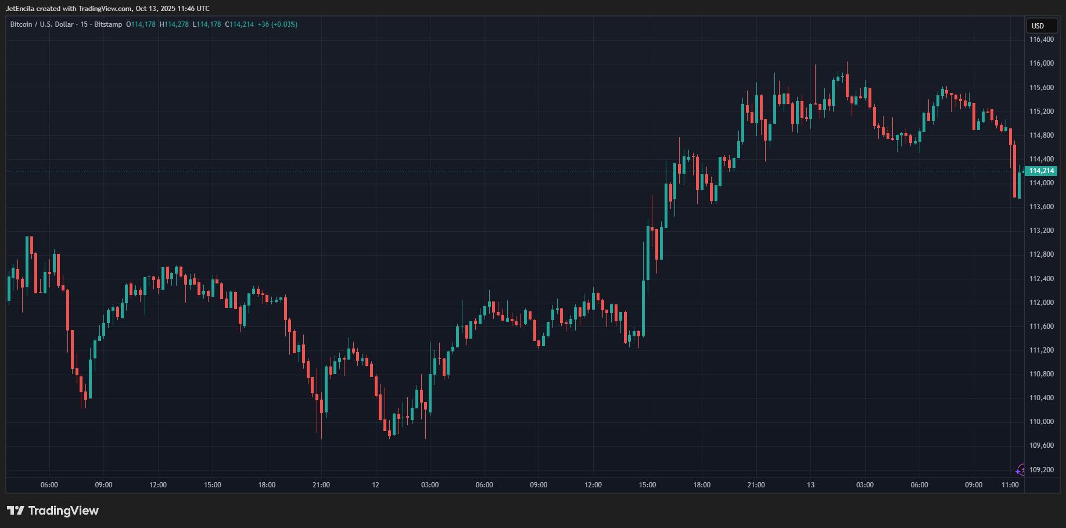Viewport: 1066px width, 528px height.
Task: Click the Bitstamp exchange name in legend
Action: [108, 24]
